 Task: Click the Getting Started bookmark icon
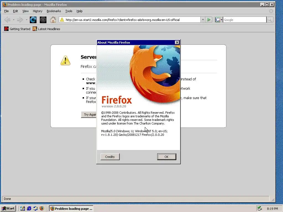pyautogui.click(x=6, y=29)
